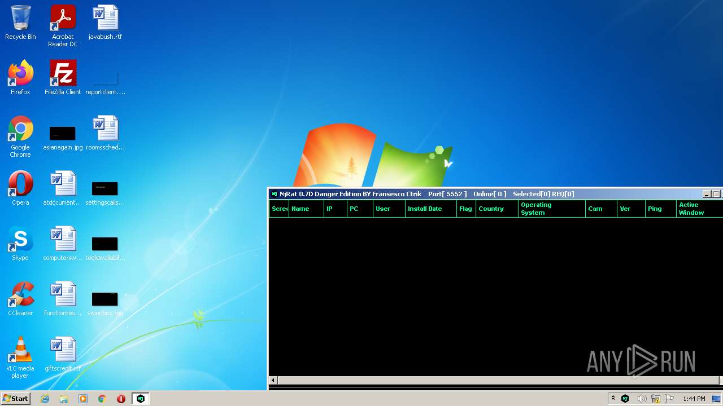The height and width of the screenshot is (406, 723).
Task: Sort by User column header
Action: coord(389,209)
